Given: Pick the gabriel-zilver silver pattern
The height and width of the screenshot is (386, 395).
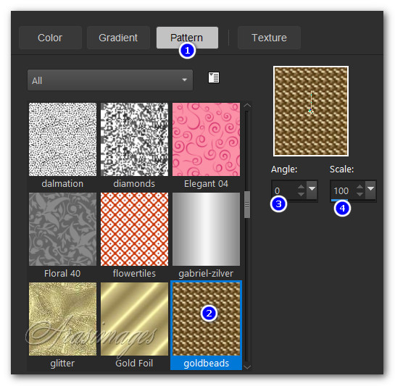Looking at the screenshot, I should coord(206,229).
